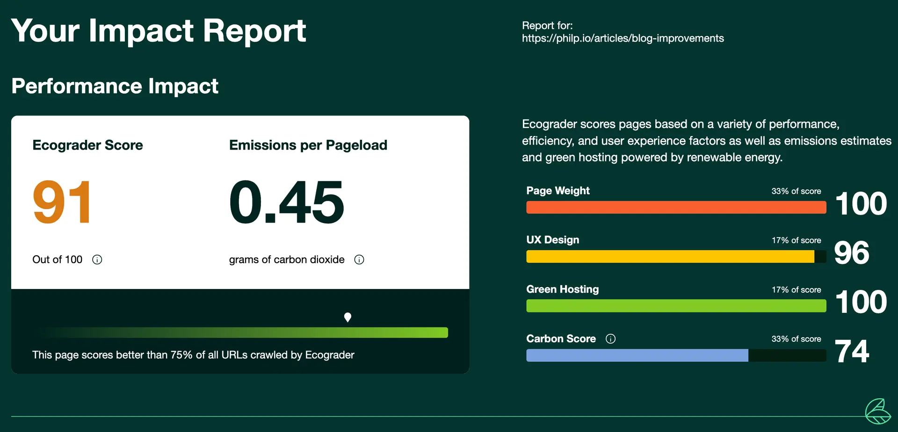Click the 33% of score label for Page Weight
The height and width of the screenshot is (432, 898).
click(x=796, y=191)
